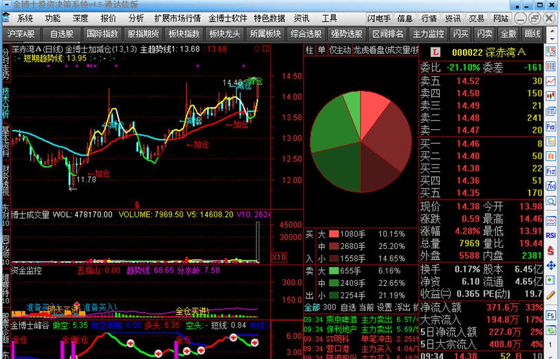Open the 分析 menu
This screenshot has width=560, height=359.
point(136,18)
